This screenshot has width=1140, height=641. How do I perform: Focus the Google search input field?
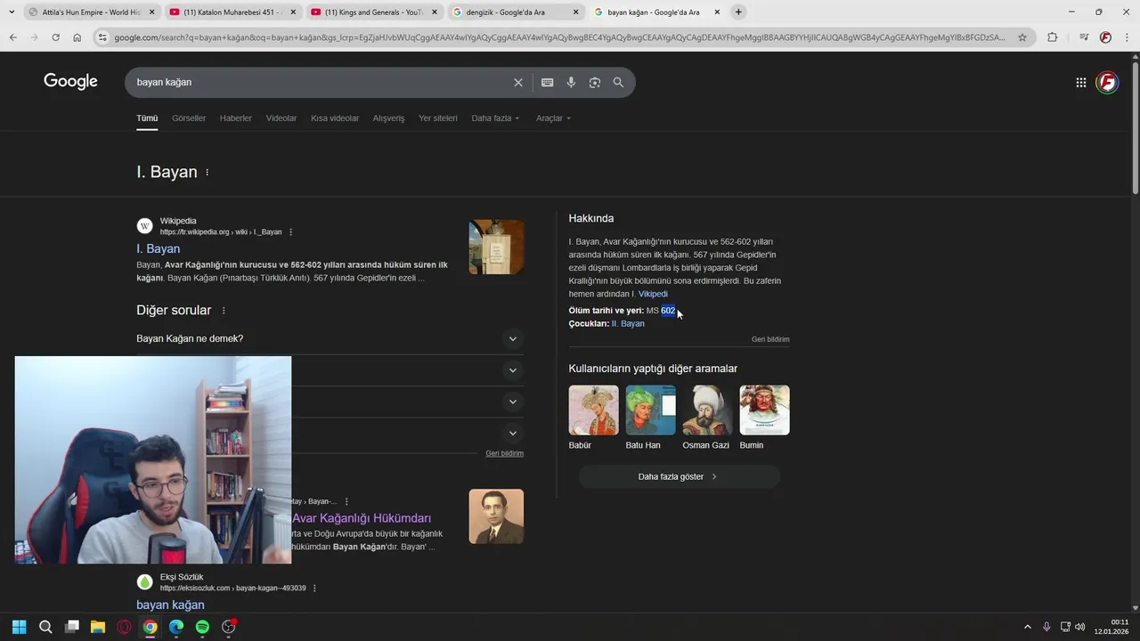click(321, 82)
